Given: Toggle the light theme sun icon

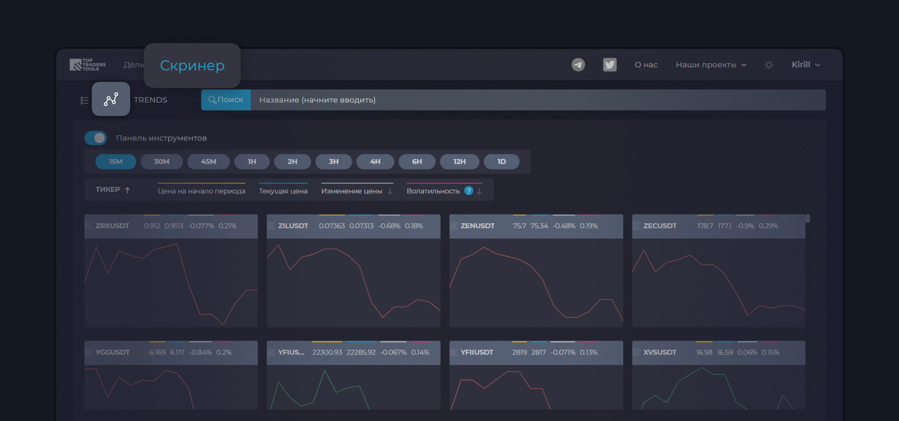Looking at the screenshot, I should click(769, 65).
